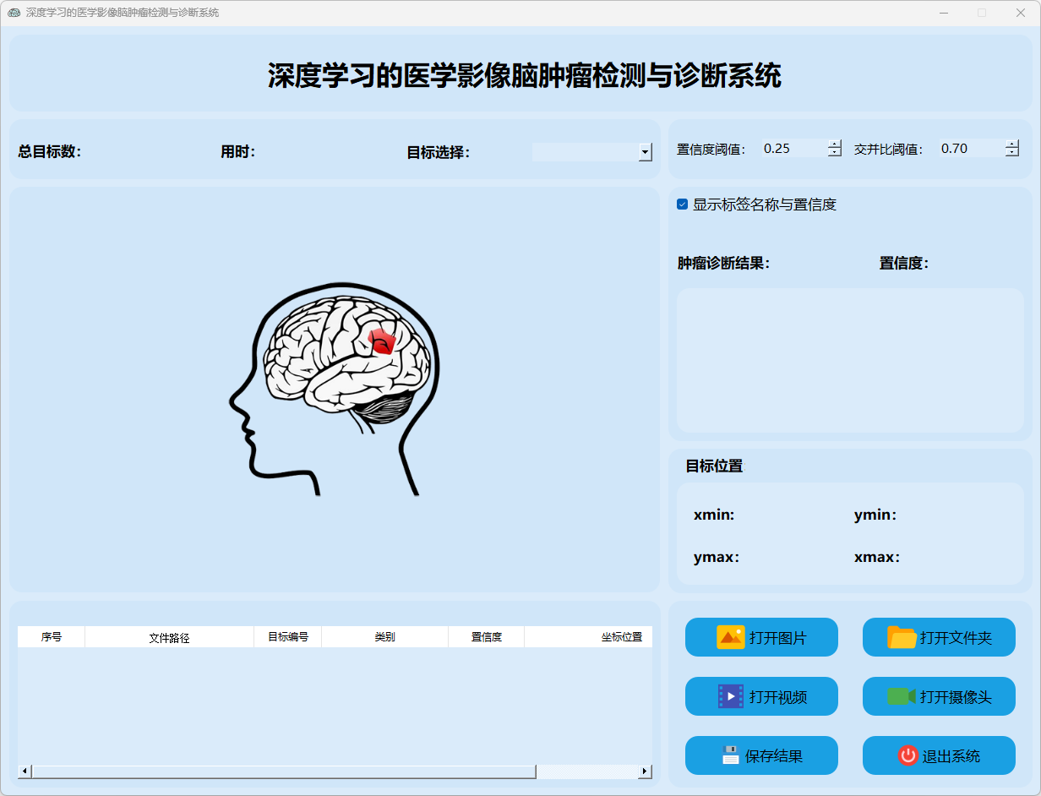The image size is (1041, 796).
Task: Click the 保存结果 button label
Action: coord(774,756)
